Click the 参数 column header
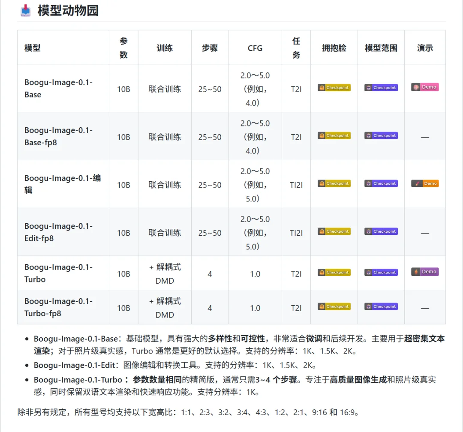Viewport: 463px width, 432px height. tap(123, 48)
